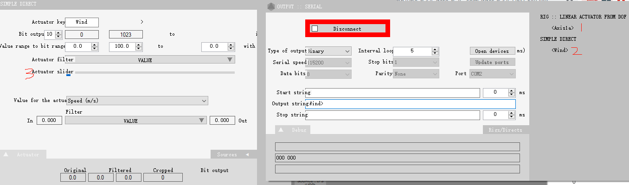This screenshot has width=629, height=185.
Task: Click the Start string delay ms stepper
Action: point(512,92)
